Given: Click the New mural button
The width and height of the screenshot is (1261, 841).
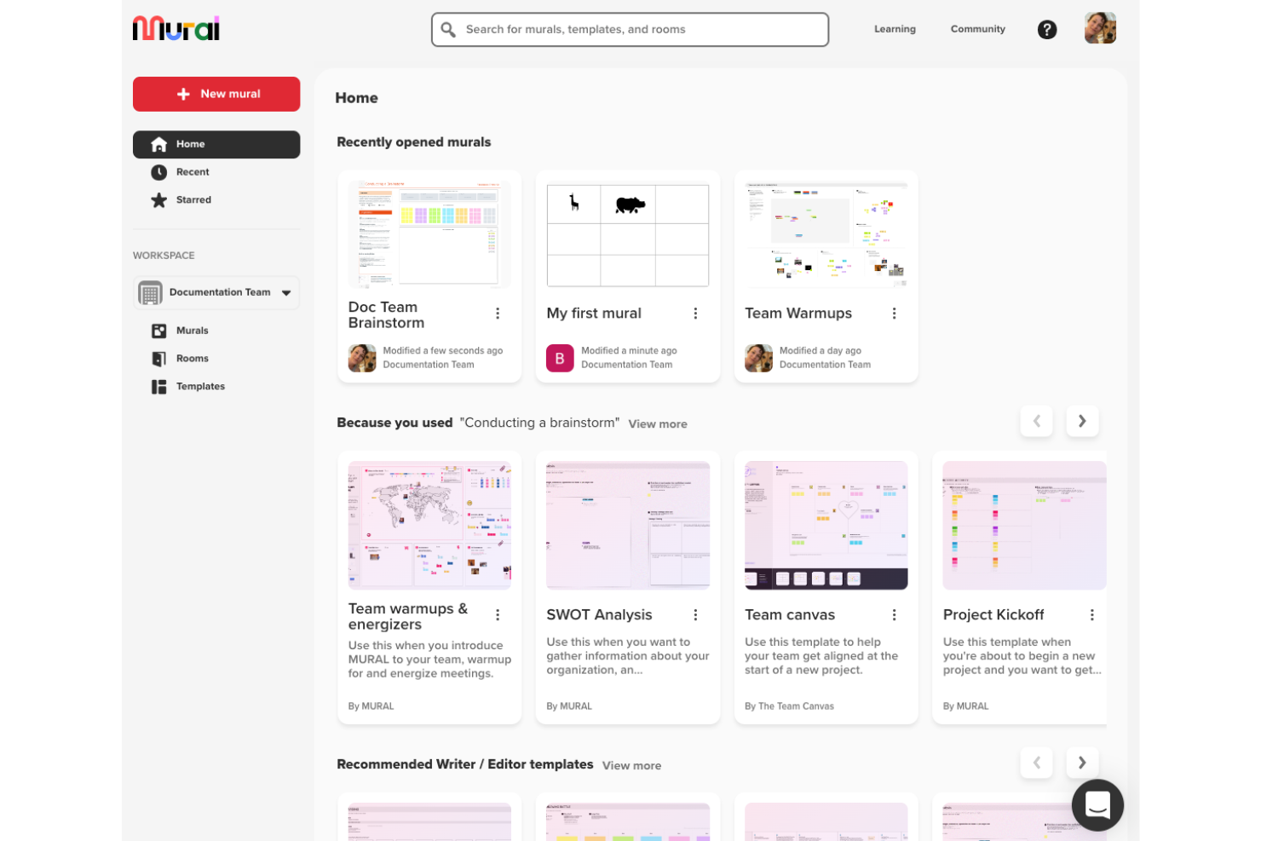Looking at the screenshot, I should point(216,94).
